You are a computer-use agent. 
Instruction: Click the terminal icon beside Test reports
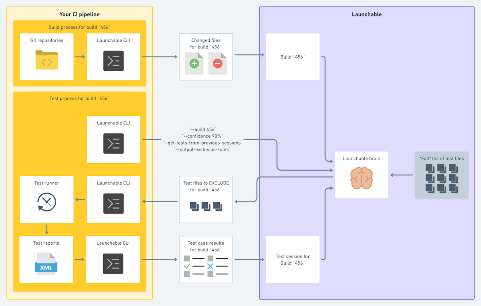tap(113, 264)
